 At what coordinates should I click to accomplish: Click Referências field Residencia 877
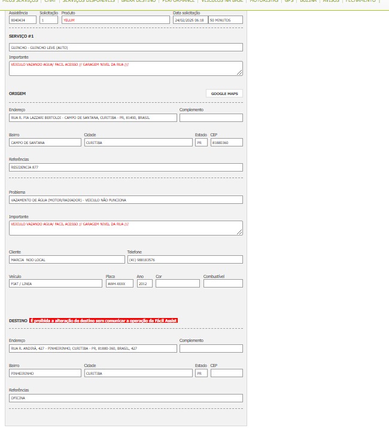126,167
